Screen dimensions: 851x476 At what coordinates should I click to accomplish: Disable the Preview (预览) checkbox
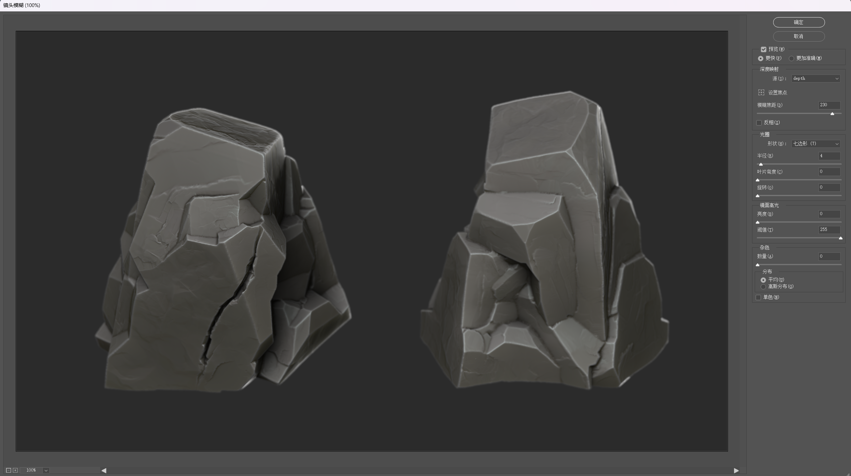(763, 49)
